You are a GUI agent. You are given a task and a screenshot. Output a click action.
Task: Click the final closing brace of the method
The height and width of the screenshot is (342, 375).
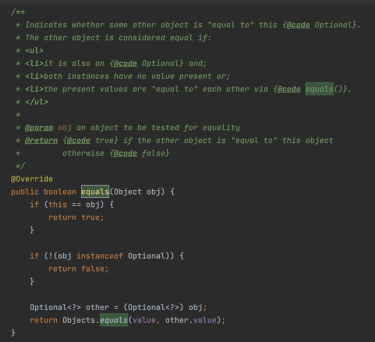pyautogui.click(x=13, y=333)
